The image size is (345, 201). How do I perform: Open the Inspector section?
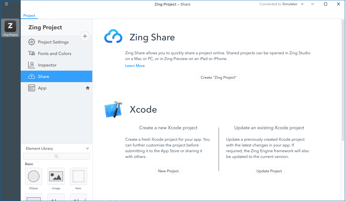pos(47,65)
